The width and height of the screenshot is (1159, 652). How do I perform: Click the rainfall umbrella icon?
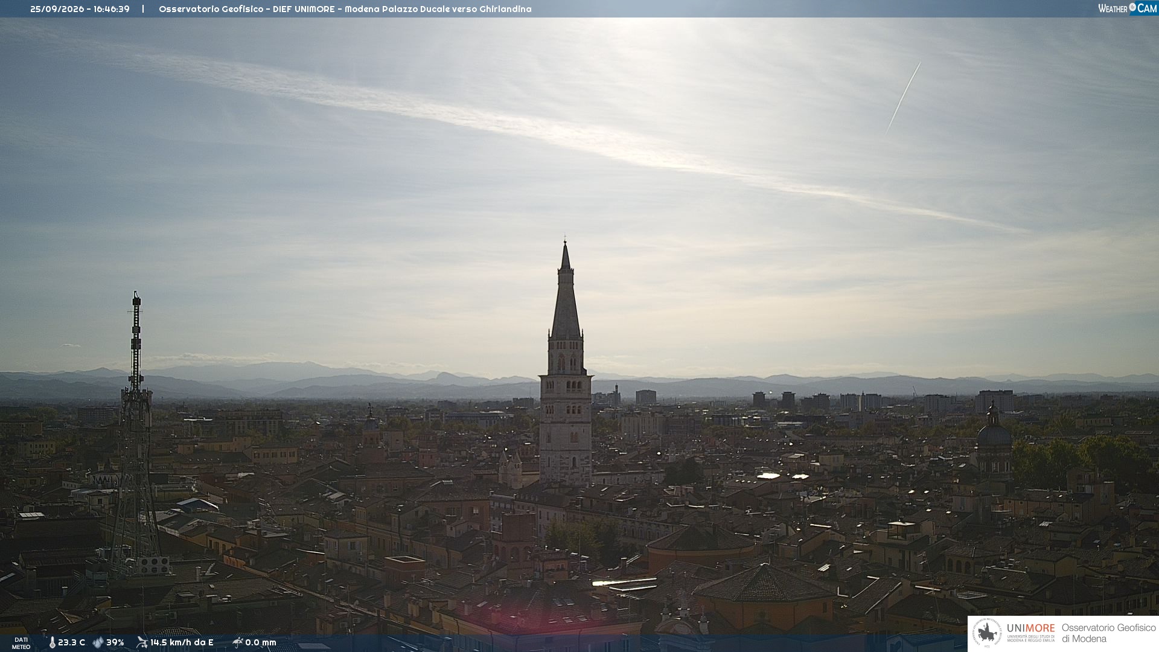pos(237,642)
